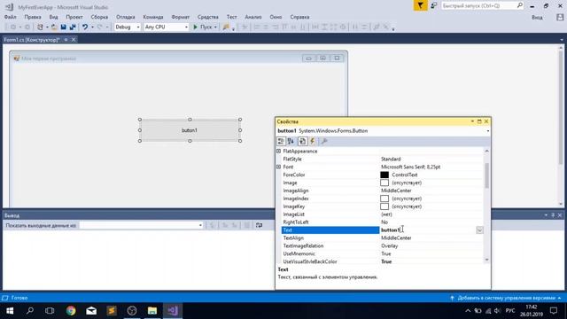Toggle pin on the Form1.cs tab
Screen dimensions: 567x319
click(66, 40)
